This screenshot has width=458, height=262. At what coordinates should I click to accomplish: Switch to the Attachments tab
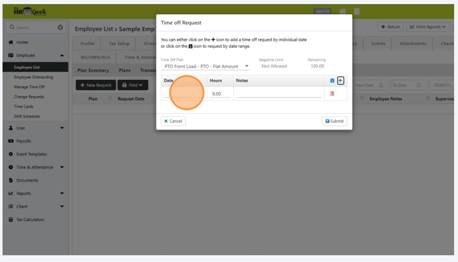[x=413, y=44]
